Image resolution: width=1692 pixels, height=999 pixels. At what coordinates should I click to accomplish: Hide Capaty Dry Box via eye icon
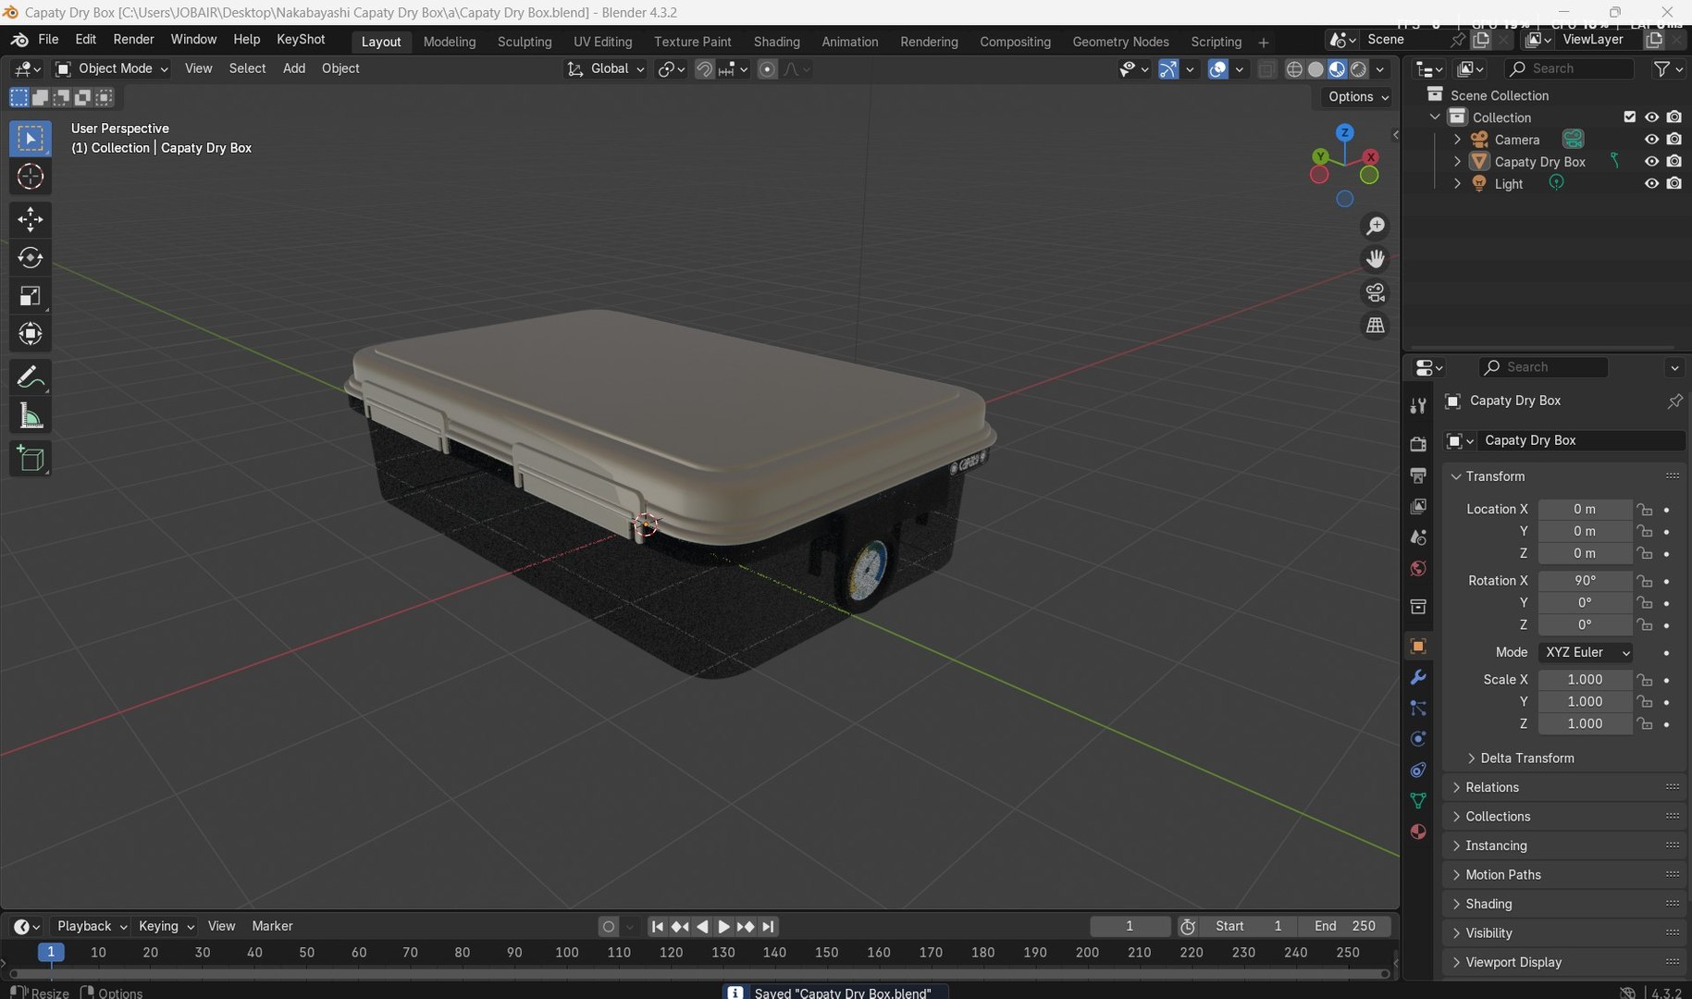click(x=1651, y=161)
